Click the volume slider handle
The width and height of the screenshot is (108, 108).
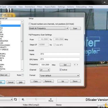36,99
